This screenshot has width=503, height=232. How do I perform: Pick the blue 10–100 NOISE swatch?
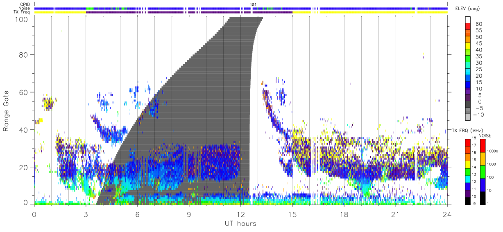482,184
